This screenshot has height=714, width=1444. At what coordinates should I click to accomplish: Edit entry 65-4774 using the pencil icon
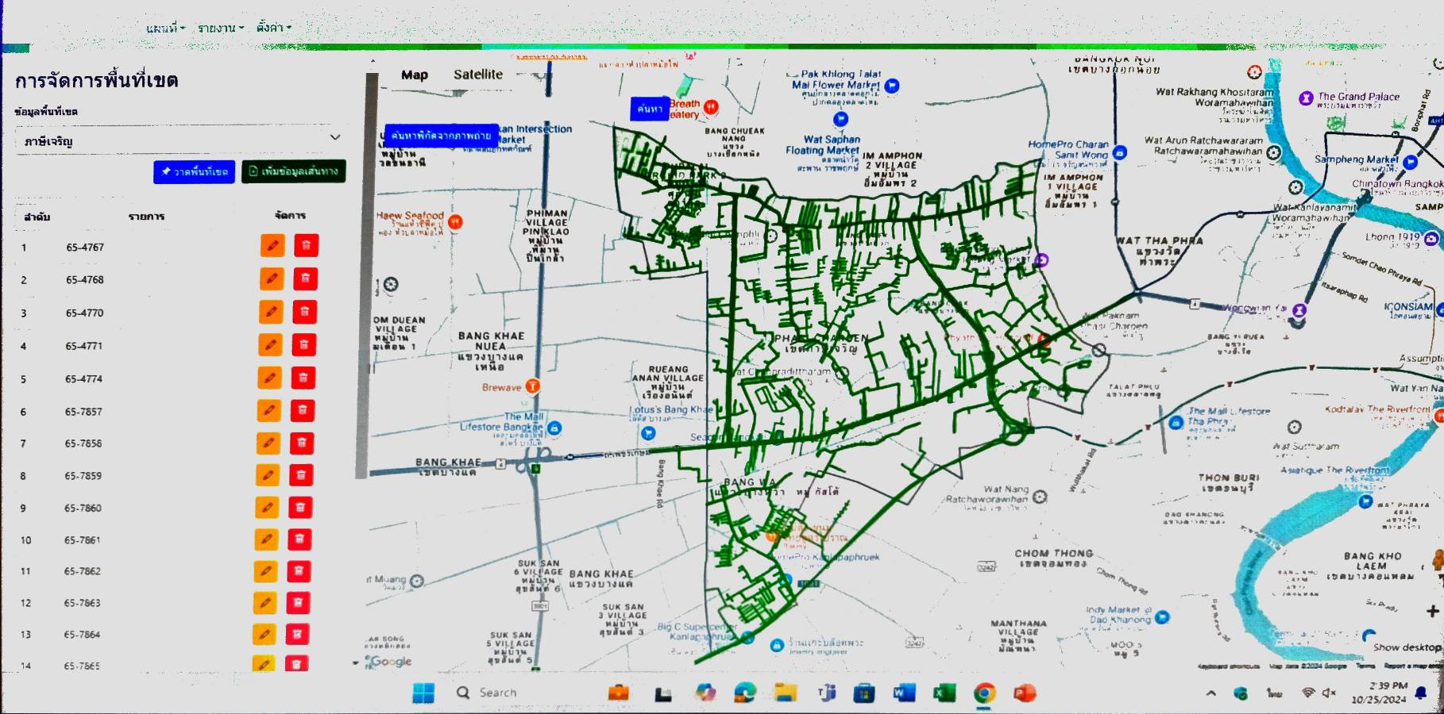[x=270, y=378]
